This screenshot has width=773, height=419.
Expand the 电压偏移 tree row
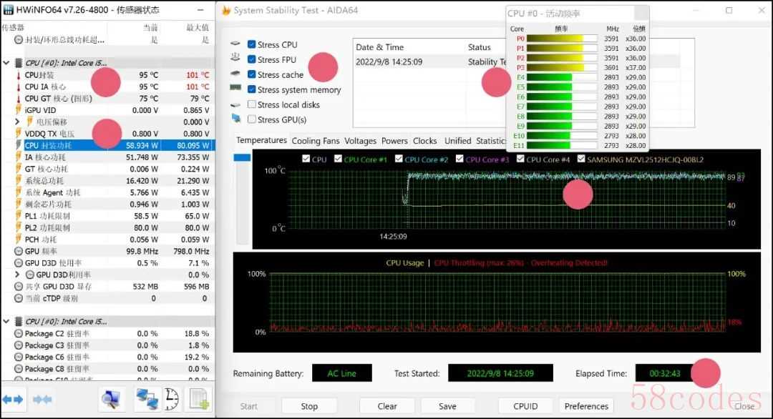19,122
